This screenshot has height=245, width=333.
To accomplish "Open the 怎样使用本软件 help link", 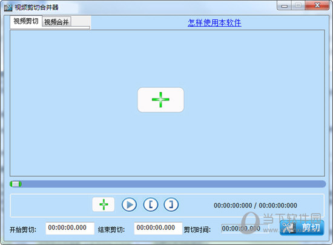I will pos(214,23).
